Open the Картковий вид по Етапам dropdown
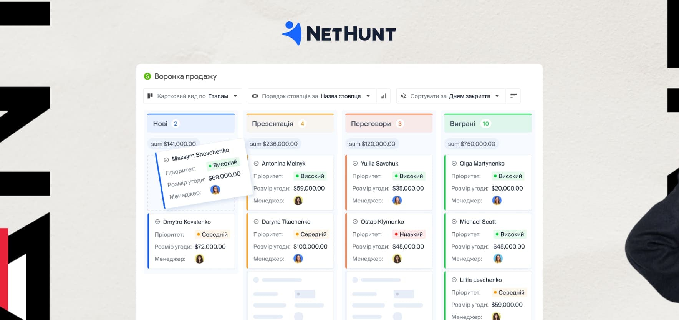 (x=193, y=96)
